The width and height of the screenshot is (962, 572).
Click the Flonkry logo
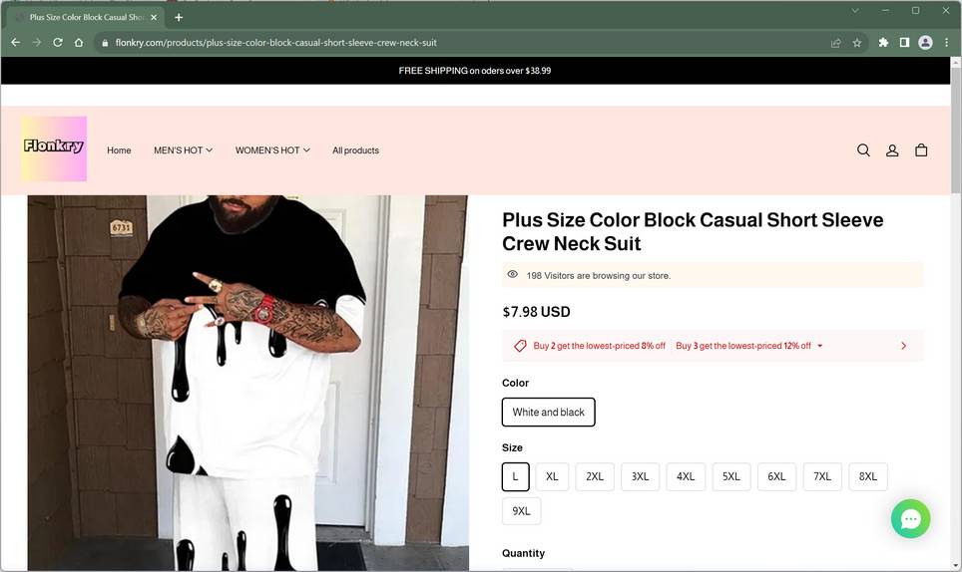53,148
